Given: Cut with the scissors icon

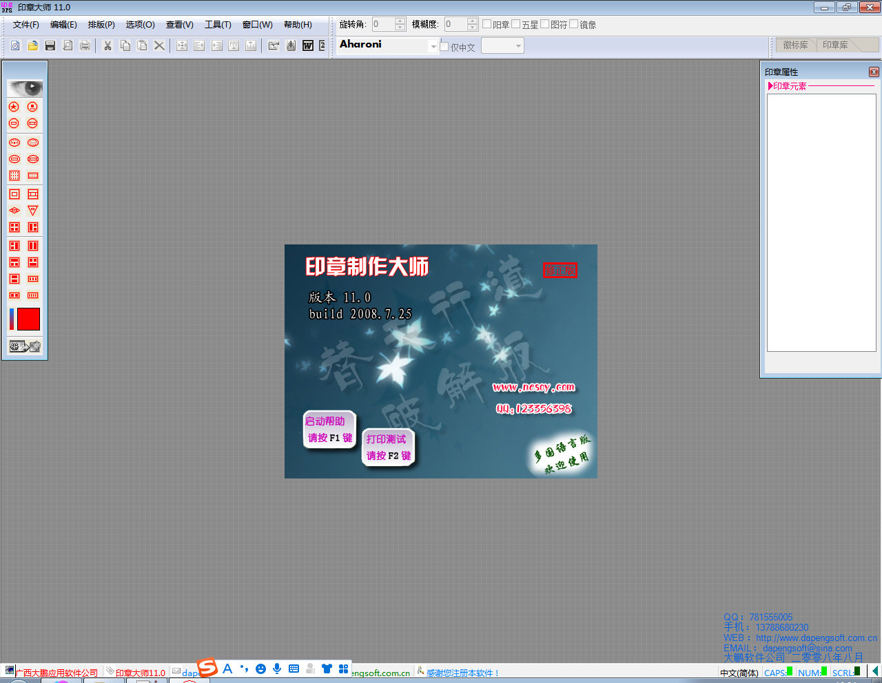Looking at the screenshot, I should (x=107, y=45).
